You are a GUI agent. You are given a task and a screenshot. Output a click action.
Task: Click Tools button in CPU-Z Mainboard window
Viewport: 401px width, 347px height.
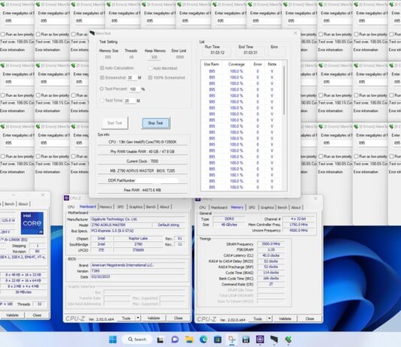[126, 318]
